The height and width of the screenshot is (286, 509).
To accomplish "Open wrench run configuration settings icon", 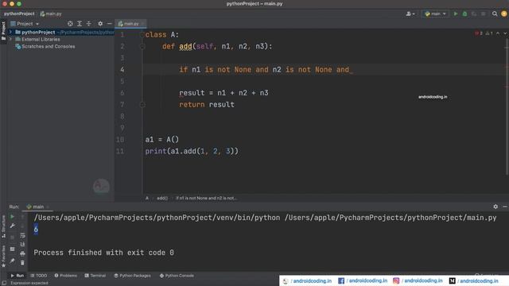I will [x=13, y=226].
